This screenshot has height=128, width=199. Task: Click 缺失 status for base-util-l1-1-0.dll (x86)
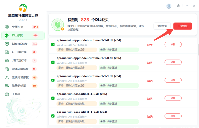150,99
